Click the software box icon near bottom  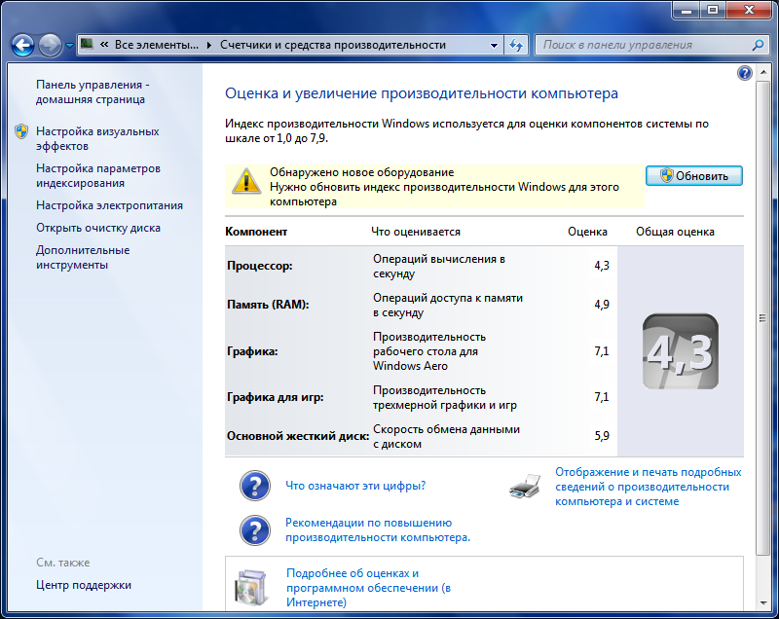tap(252, 588)
